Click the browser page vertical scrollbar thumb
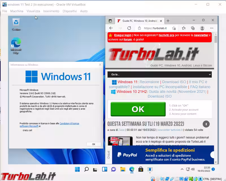 click(x=216, y=39)
